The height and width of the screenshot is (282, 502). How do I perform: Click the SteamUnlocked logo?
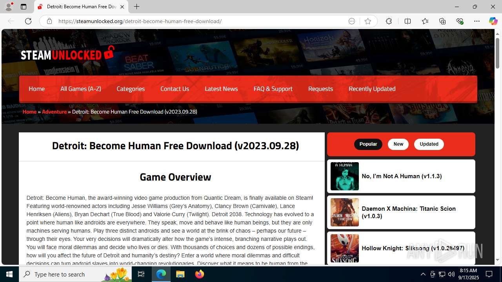pyautogui.click(x=67, y=54)
